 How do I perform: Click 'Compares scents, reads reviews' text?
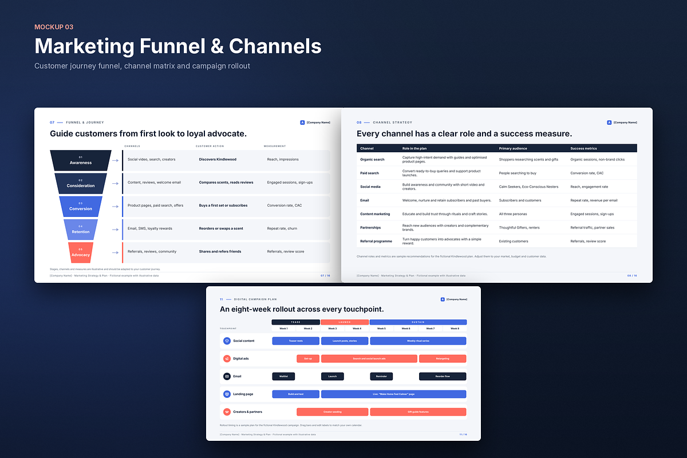tap(226, 183)
